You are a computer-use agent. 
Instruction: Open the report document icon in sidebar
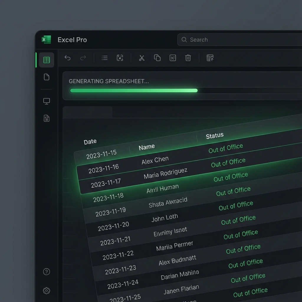point(46,118)
